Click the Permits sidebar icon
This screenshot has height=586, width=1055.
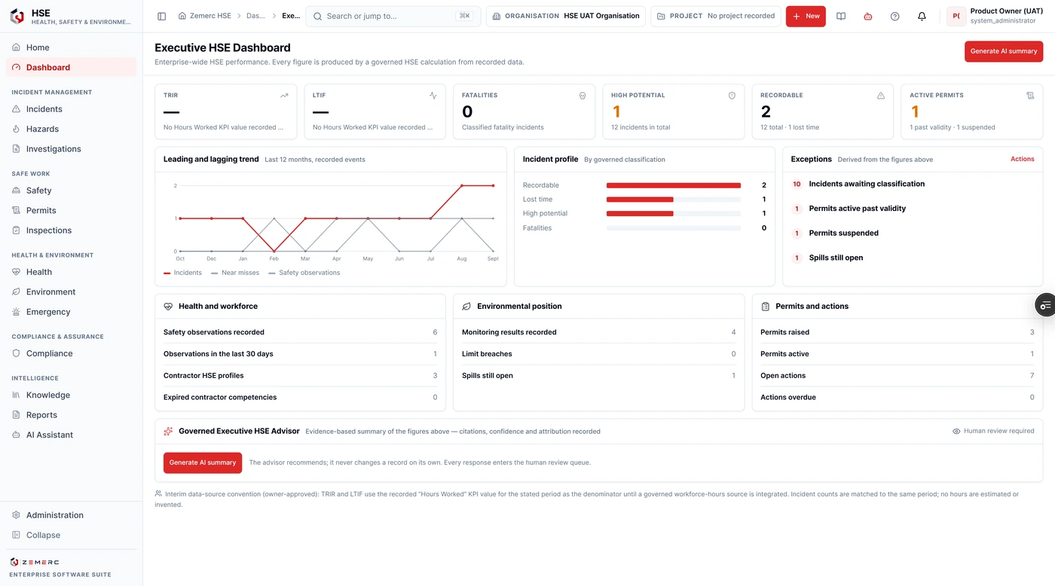pyautogui.click(x=17, y=210)
